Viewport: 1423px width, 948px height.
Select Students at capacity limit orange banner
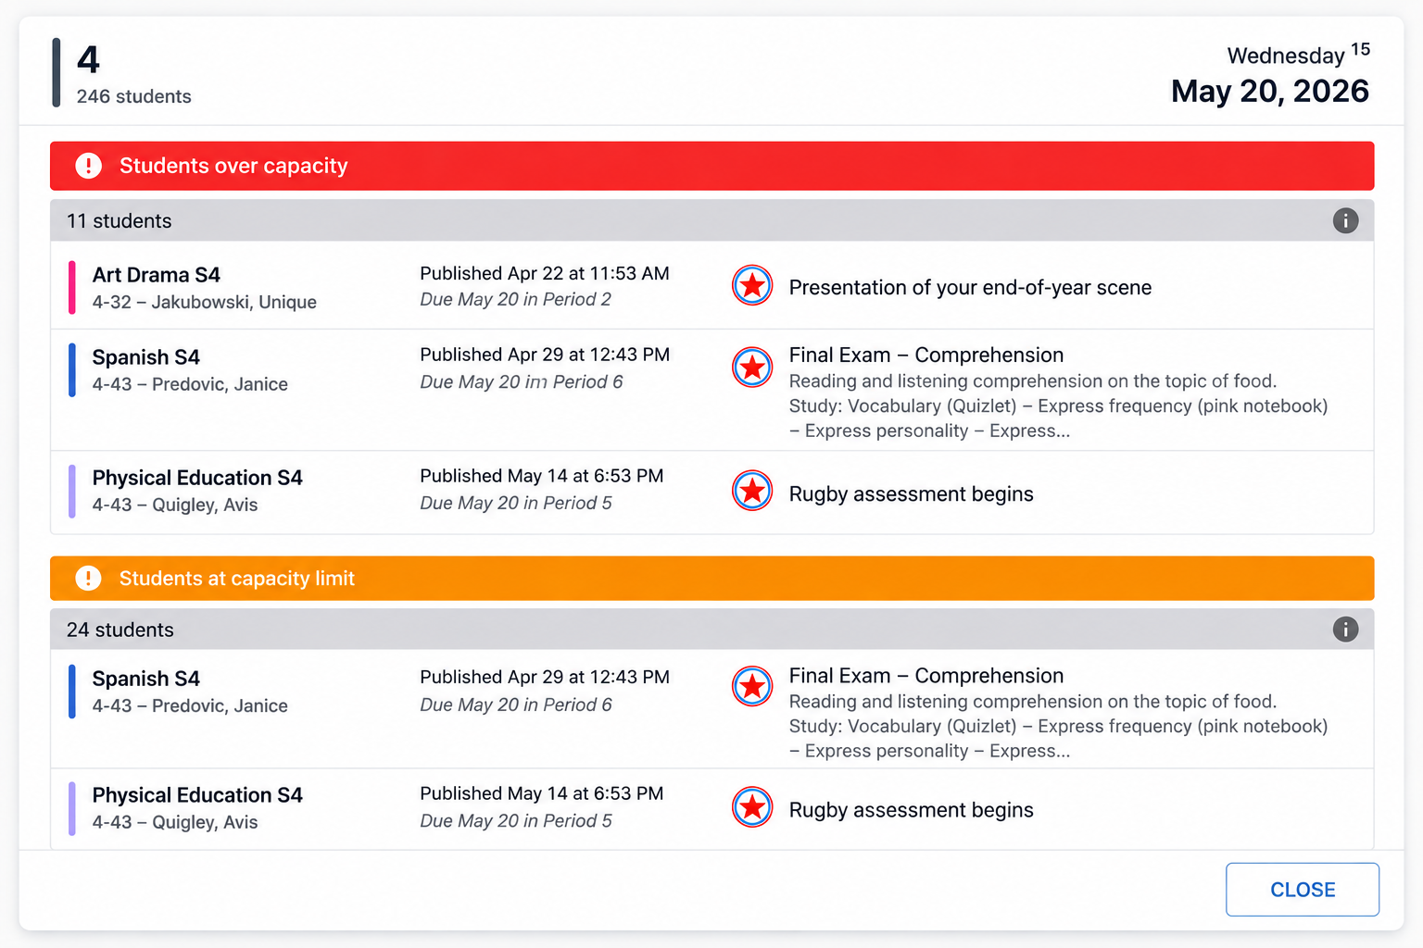711,579
